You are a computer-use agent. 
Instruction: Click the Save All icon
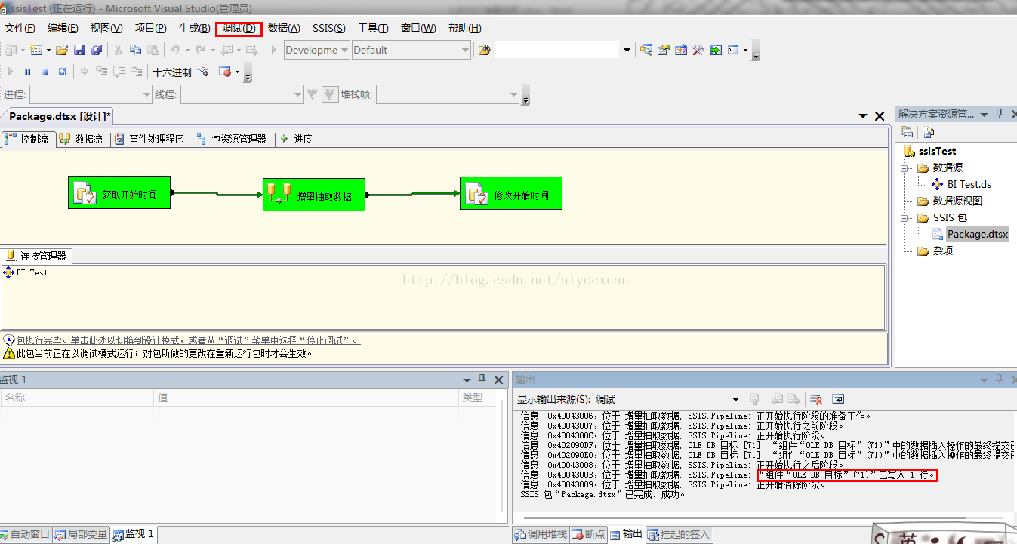pyautogui.click(x=97, y=51)
